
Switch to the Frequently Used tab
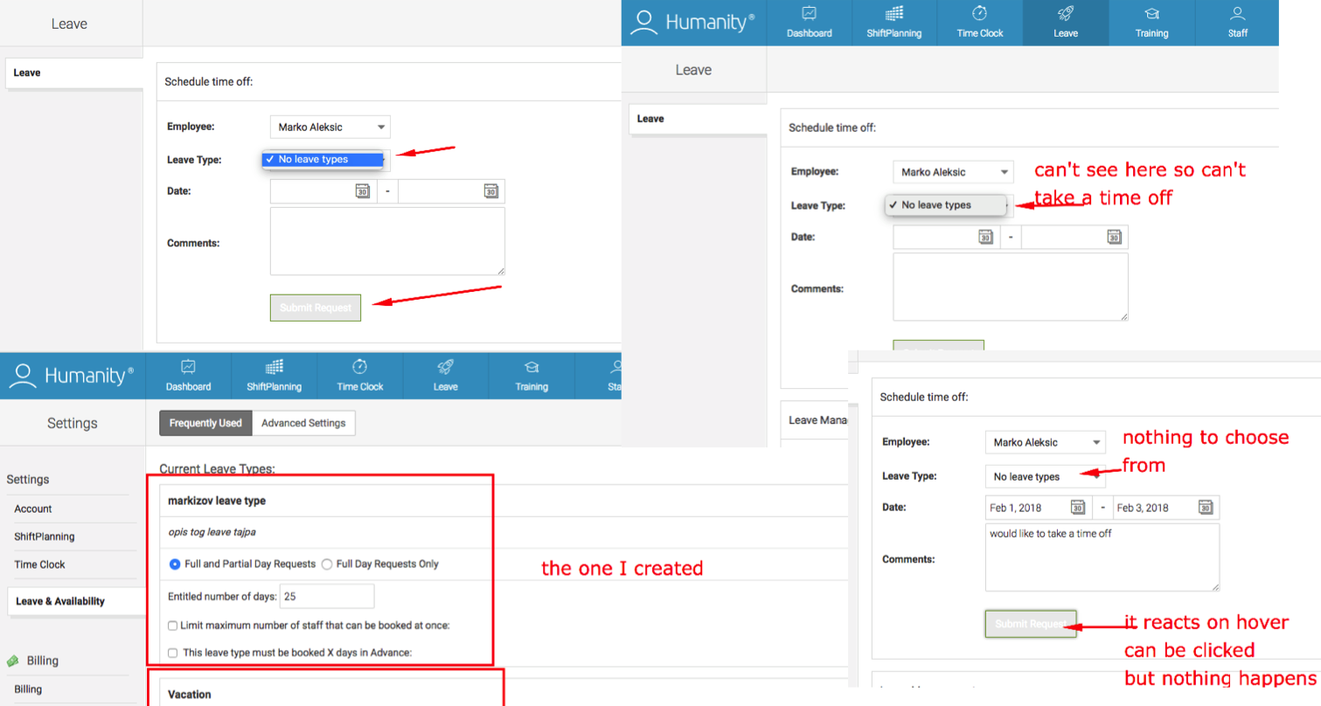[x=205, y=423]
